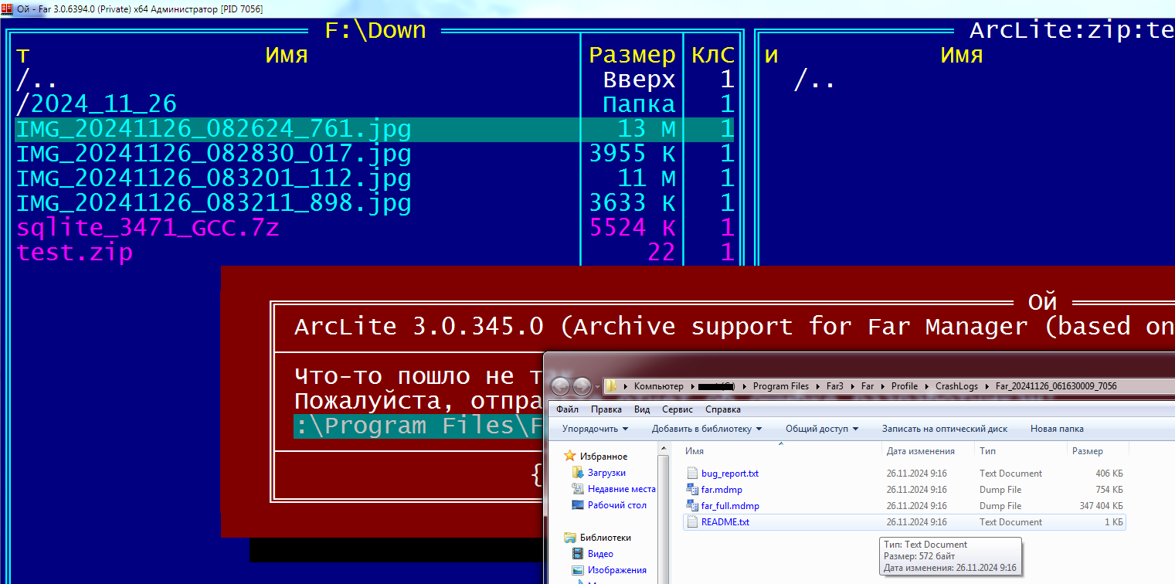The height and width of the screenshot is (584, 1175).
Task: Navigate to Program Files in breadcrumb
Action: point(780,386)
